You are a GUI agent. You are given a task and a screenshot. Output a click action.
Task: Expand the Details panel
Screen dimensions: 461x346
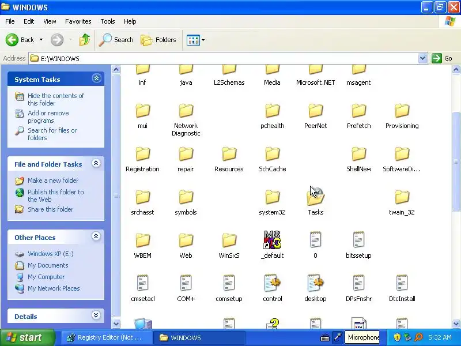tap(96, 315)
